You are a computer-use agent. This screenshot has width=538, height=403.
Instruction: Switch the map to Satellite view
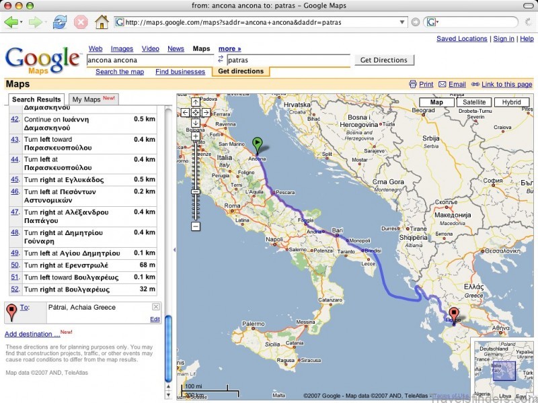[475, 101]
